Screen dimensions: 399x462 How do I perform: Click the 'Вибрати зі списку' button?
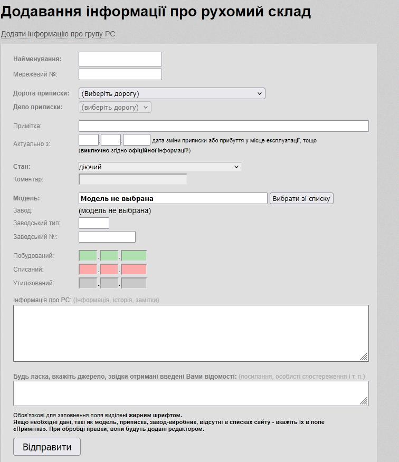pyautogui.click(x=301, y=198)
